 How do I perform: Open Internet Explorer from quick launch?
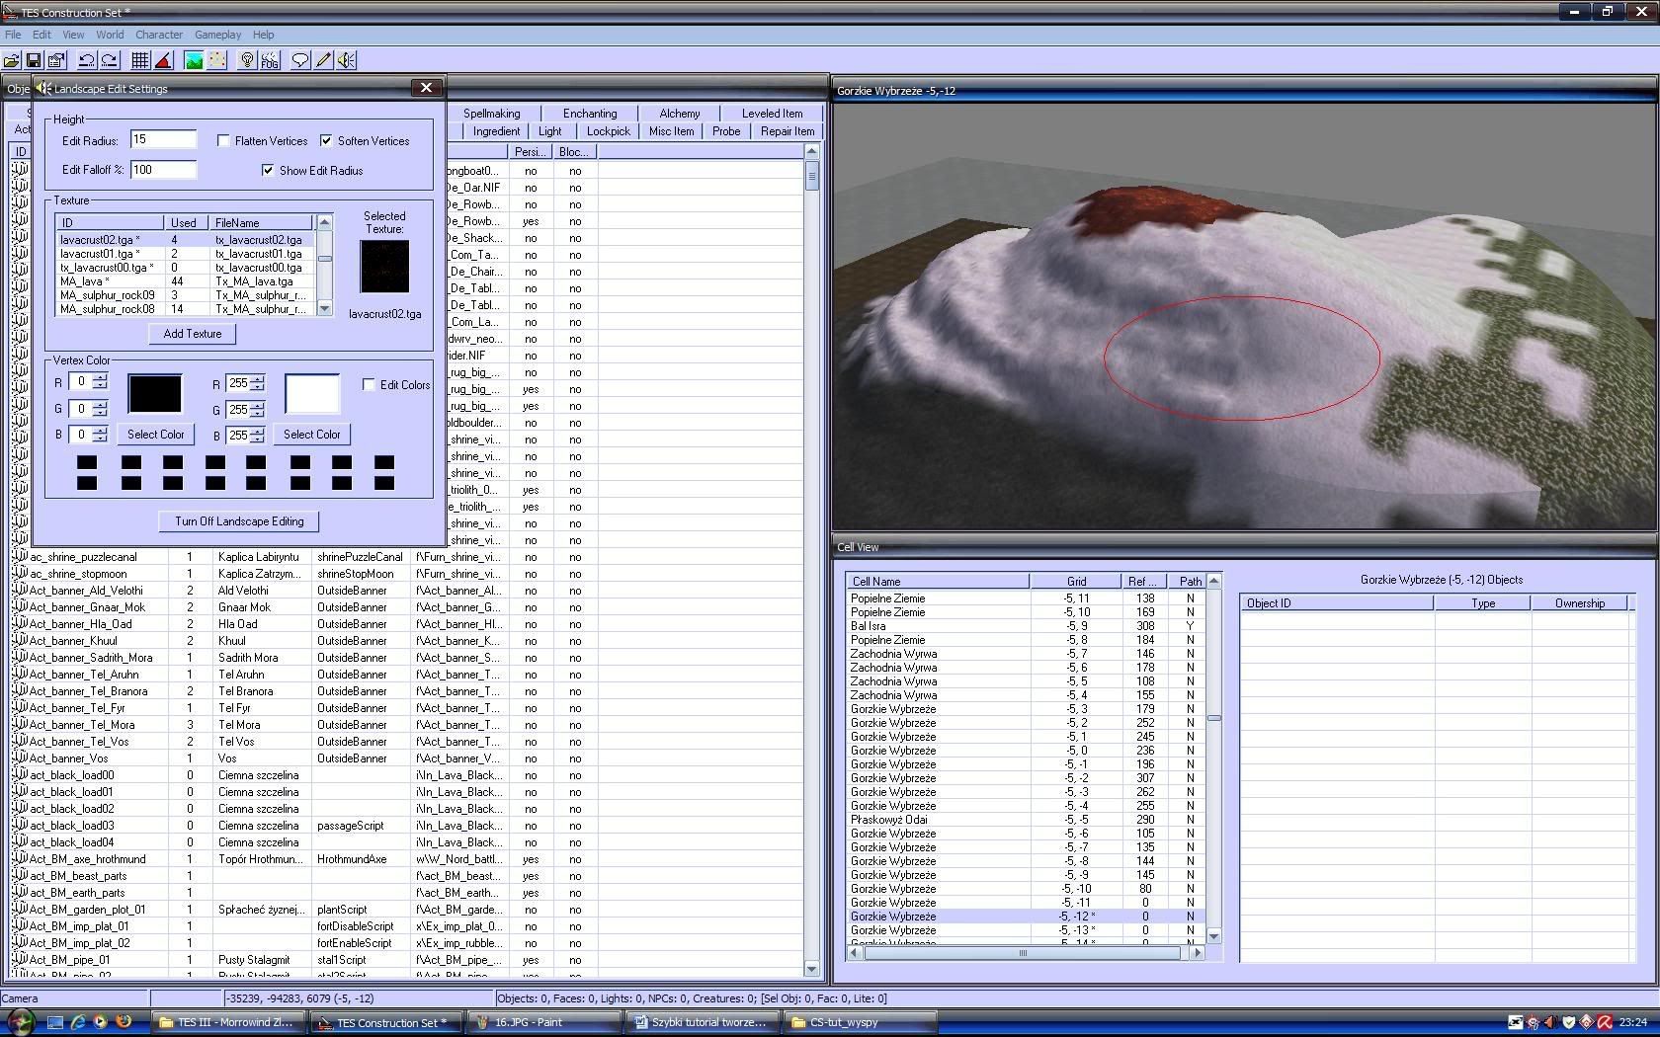pos(78,1022)
